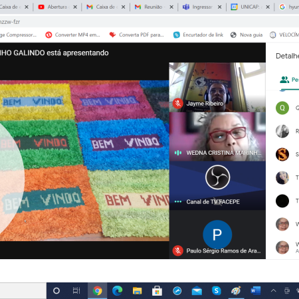Open Encurtador de link bookmark
This screenshot has height=299, width=299.
(198, 35)
